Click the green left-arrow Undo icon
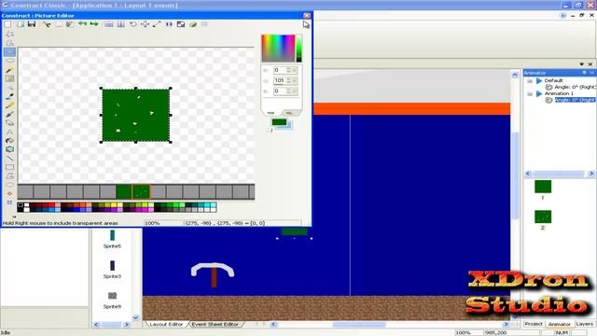The height and width of the screenshot is (336, 597). pyautogui.click(x=82, y=24)
